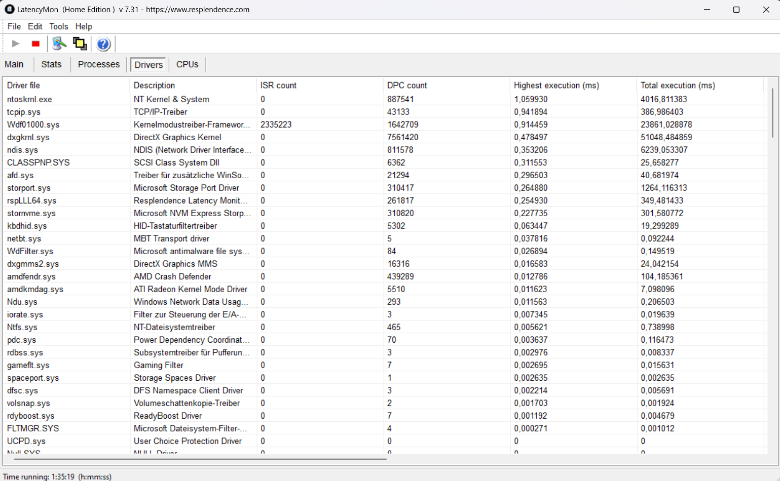Select the amdfendr.sys driver row
The width and height of the screenshot is (780, 481).
coord(385,276)
